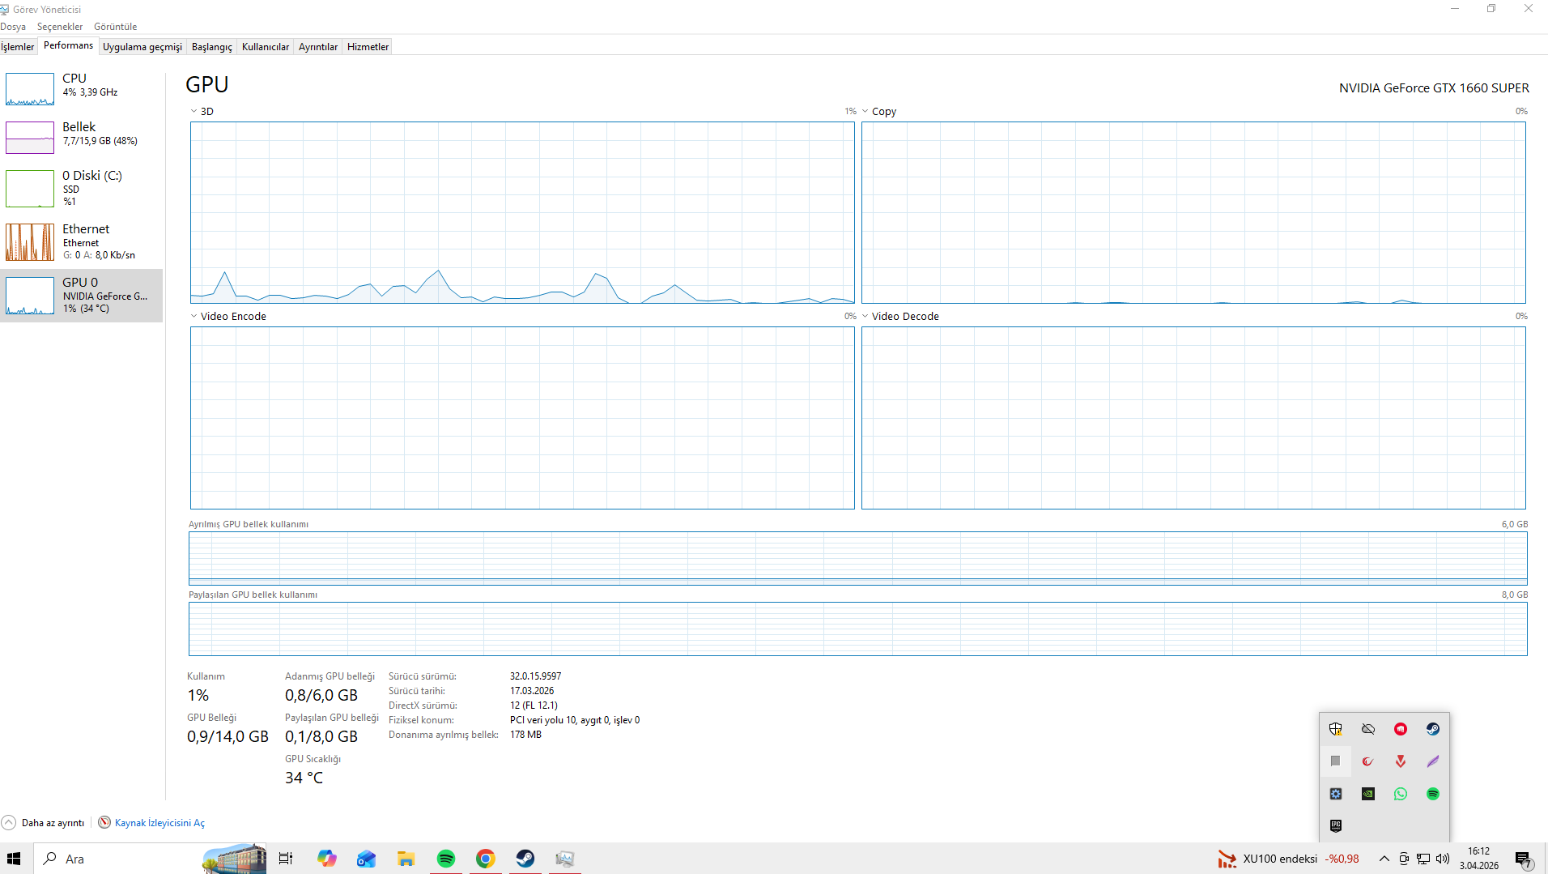Image resolution: width=1548 pixels, height=874 pixels.
Task: Select CPU in the performance sidebar
Action: pos(81,88)
